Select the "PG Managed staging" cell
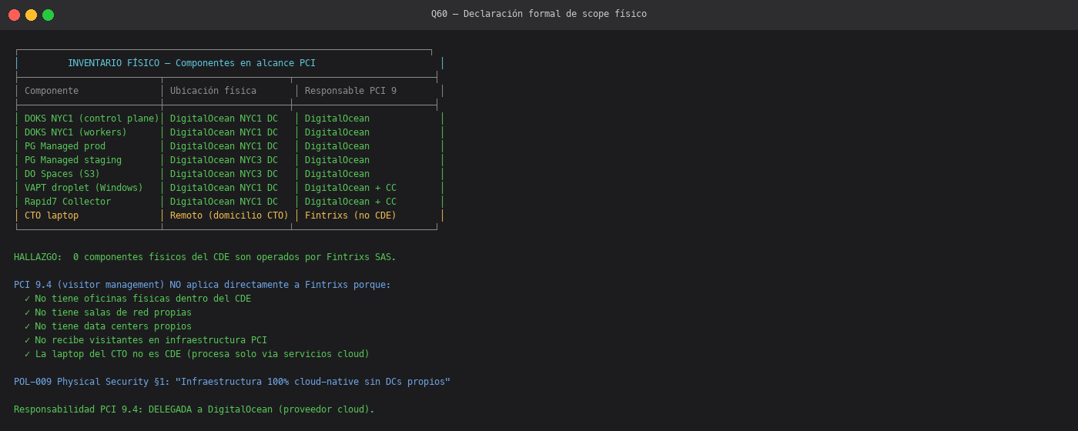 coord(73,160)
